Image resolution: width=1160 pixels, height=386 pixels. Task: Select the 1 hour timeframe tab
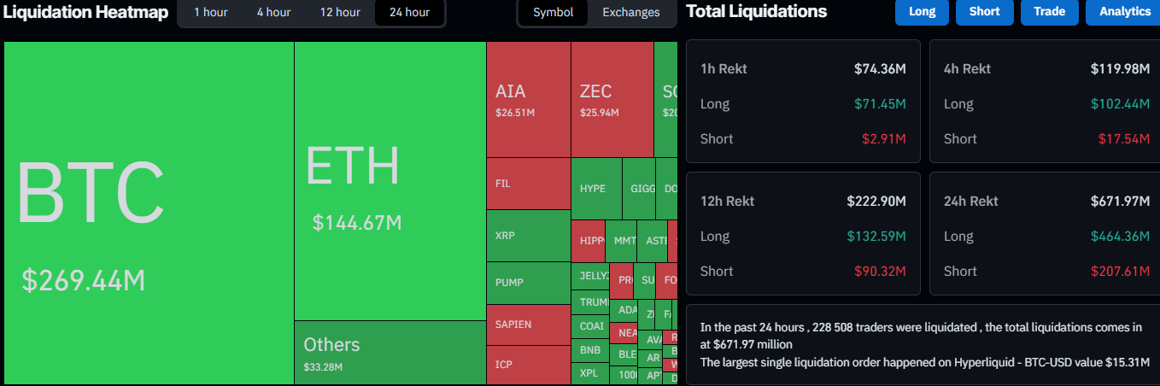(209, 12)
